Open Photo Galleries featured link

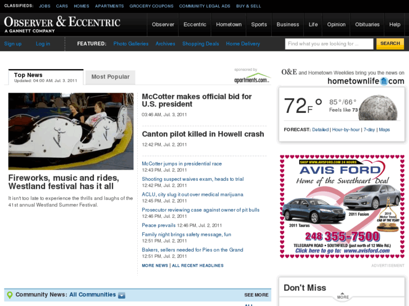coord(131,44)
